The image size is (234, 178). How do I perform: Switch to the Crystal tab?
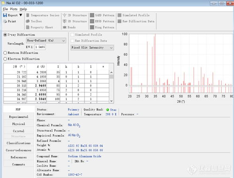click(19, 131)
